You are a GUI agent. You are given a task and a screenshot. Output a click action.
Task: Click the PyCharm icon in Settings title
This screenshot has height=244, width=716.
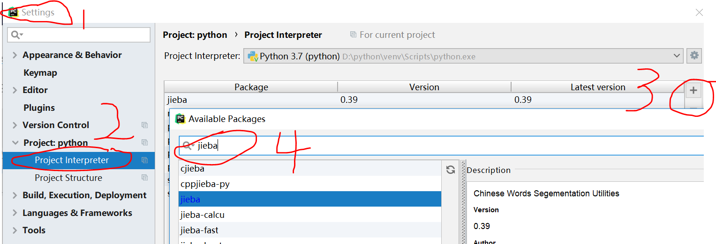[13, 13]
